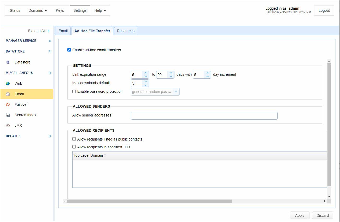The width and height of the screenshot is (340, 222).
Task: Collapse the Miscellaneous section
Action: click(x=50, y=73)
